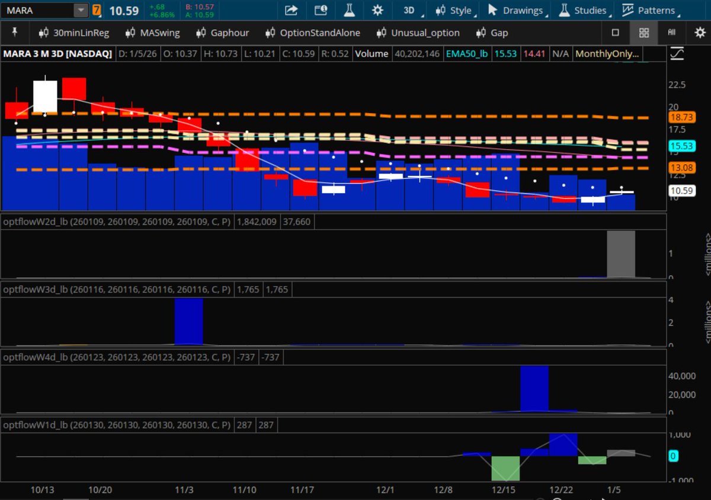Click the pin icon on study bar
711x500 pixels.
(15, 33)
